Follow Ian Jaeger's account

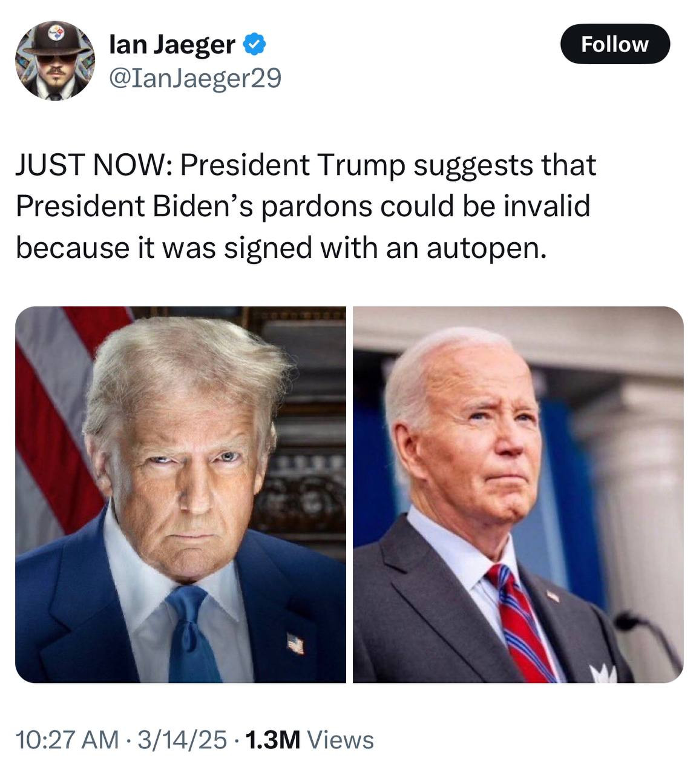coord(615,44)
